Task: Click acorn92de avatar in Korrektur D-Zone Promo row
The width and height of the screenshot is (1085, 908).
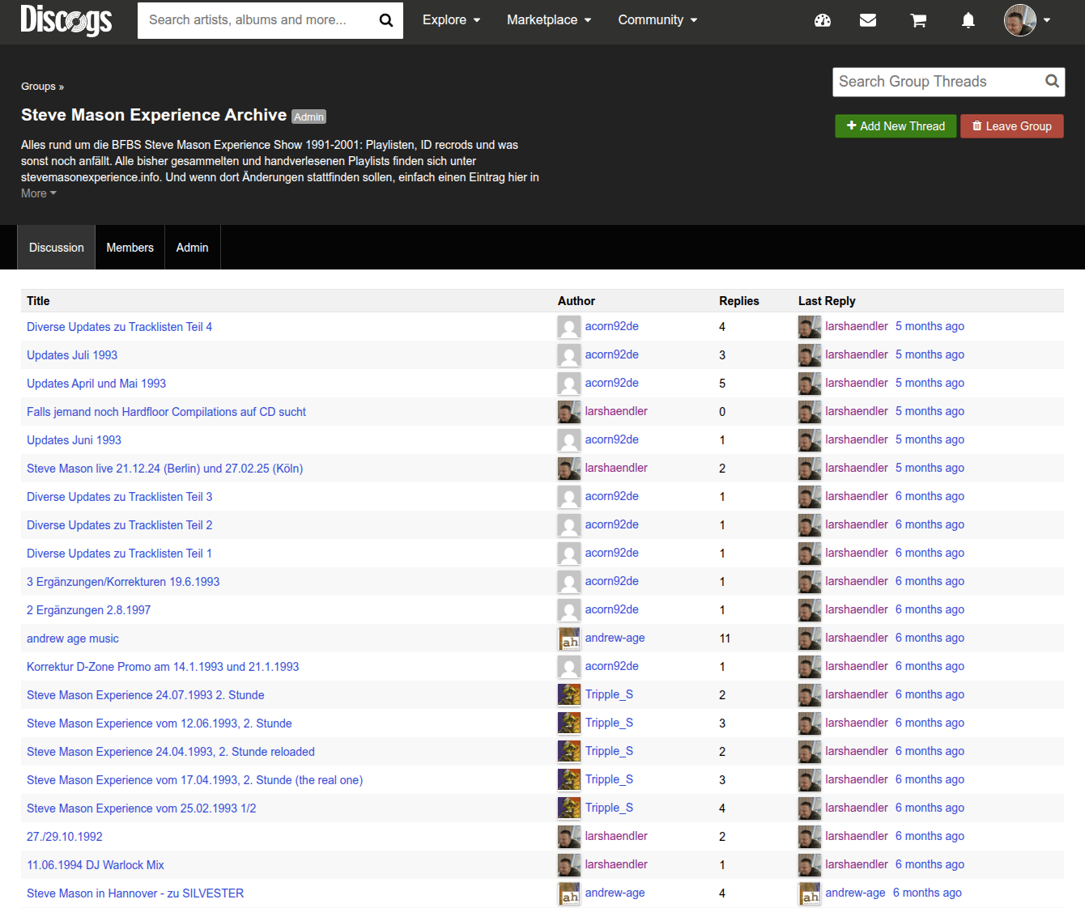Action: tap(569, 667)
